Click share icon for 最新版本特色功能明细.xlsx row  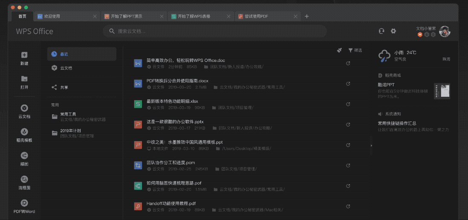348,104
